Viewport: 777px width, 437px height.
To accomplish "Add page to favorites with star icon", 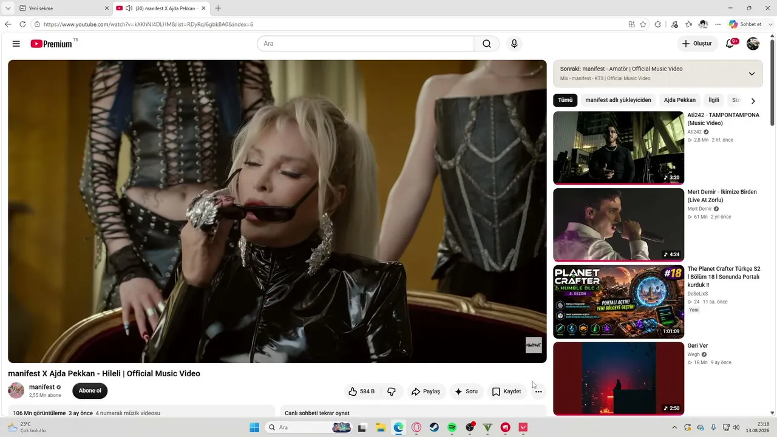I will (x=643, y=24).
